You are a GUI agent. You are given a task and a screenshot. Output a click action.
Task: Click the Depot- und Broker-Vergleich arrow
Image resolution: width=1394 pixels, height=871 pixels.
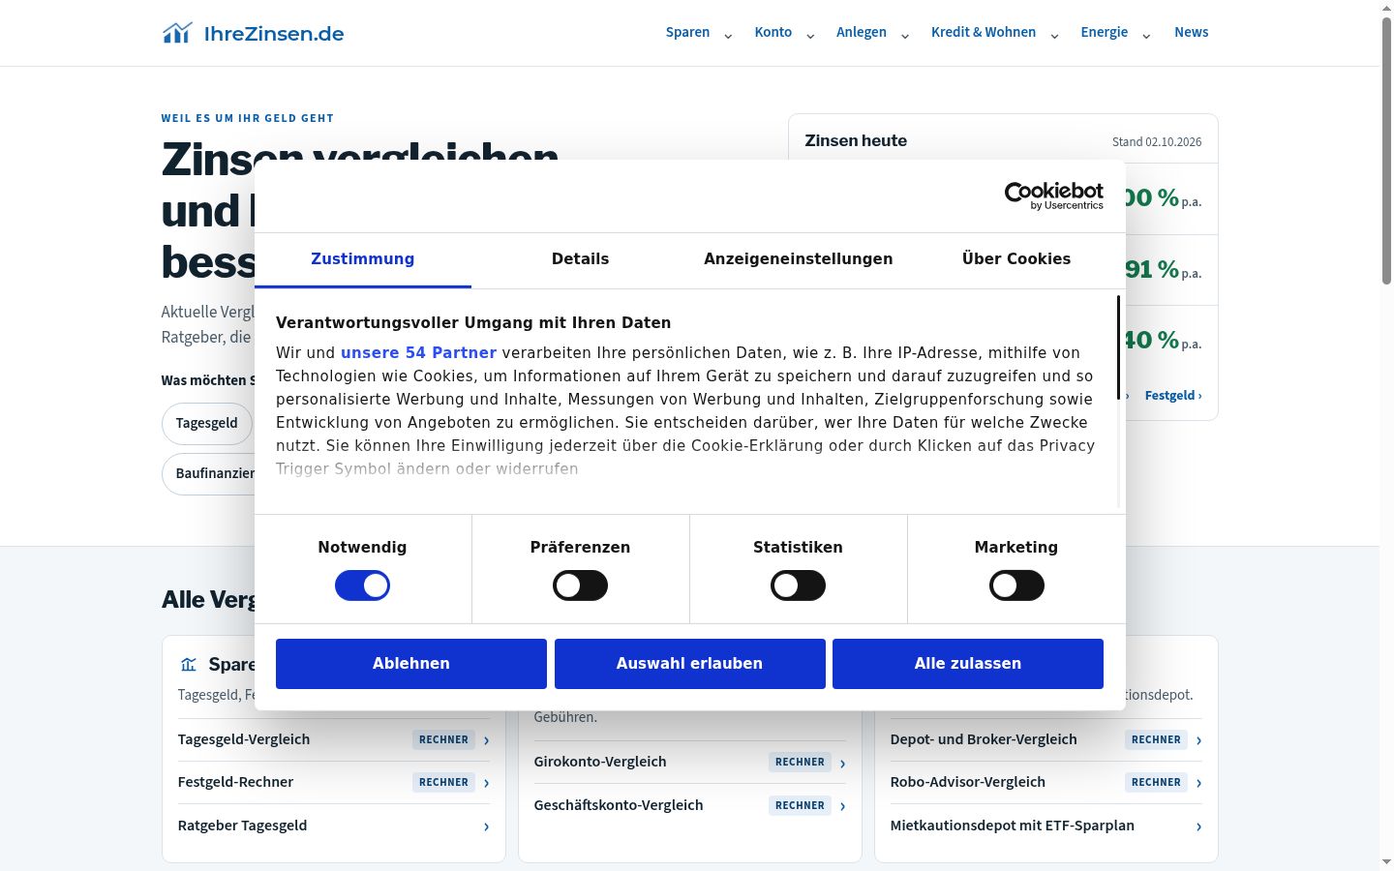pos(1198,740)
